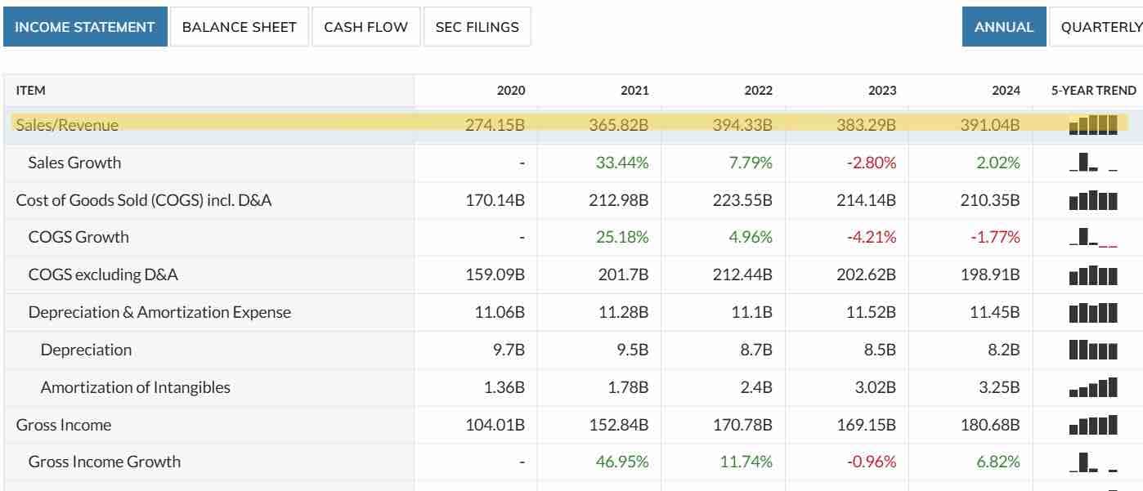Click the 5-Year Trend column header

click(x=1093, y=91)
